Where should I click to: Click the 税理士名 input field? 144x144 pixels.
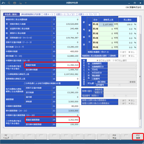120,93
